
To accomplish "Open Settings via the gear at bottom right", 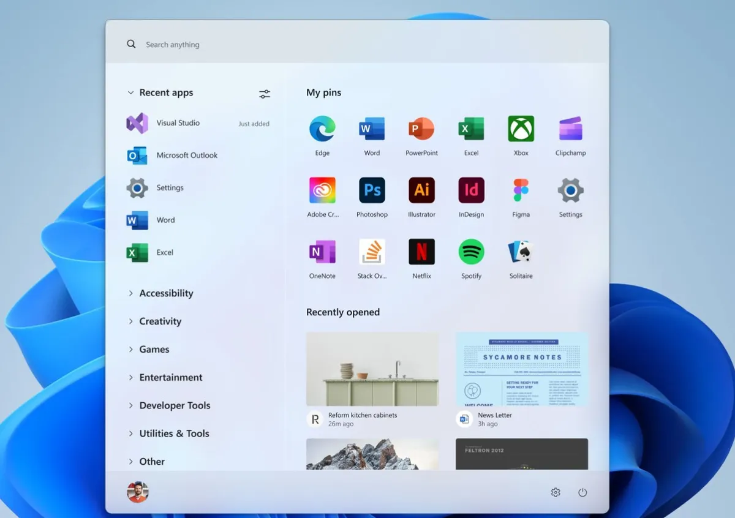I will [555, 492].
